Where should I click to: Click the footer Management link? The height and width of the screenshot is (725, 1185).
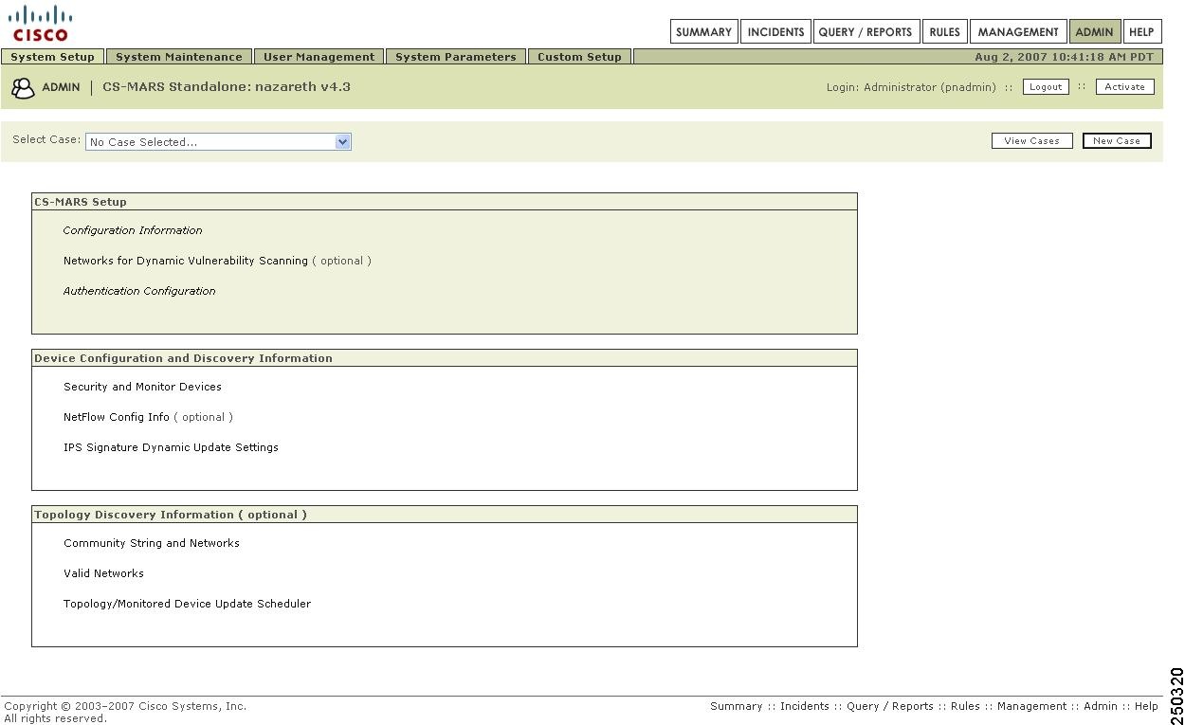tap(1031, 706)
